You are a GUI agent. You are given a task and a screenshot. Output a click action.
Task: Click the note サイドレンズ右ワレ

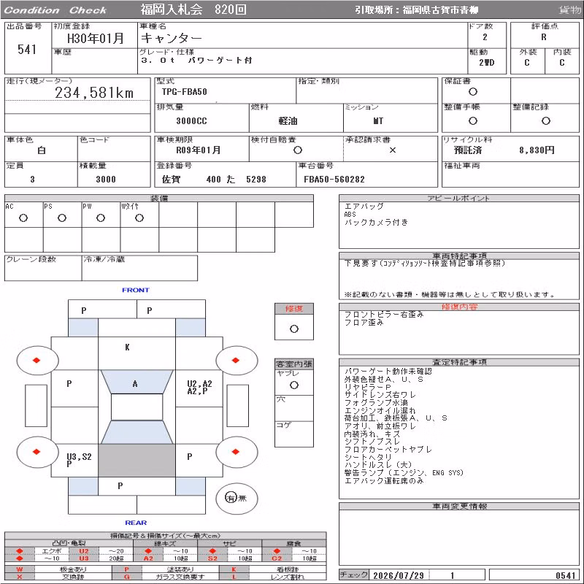point(380,395)
